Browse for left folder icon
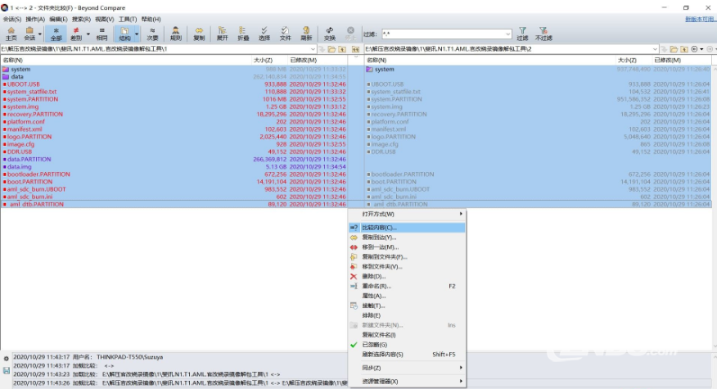 pyautogui.click(x=332, y=49)
